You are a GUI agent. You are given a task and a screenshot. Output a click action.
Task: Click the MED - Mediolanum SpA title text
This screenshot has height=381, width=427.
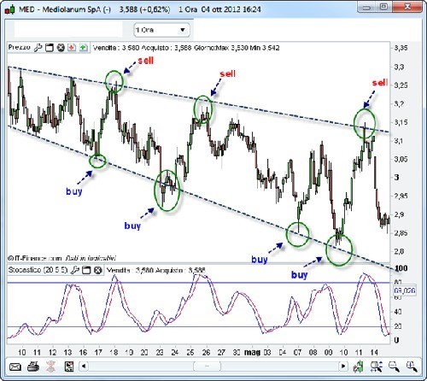pos(65,9)
